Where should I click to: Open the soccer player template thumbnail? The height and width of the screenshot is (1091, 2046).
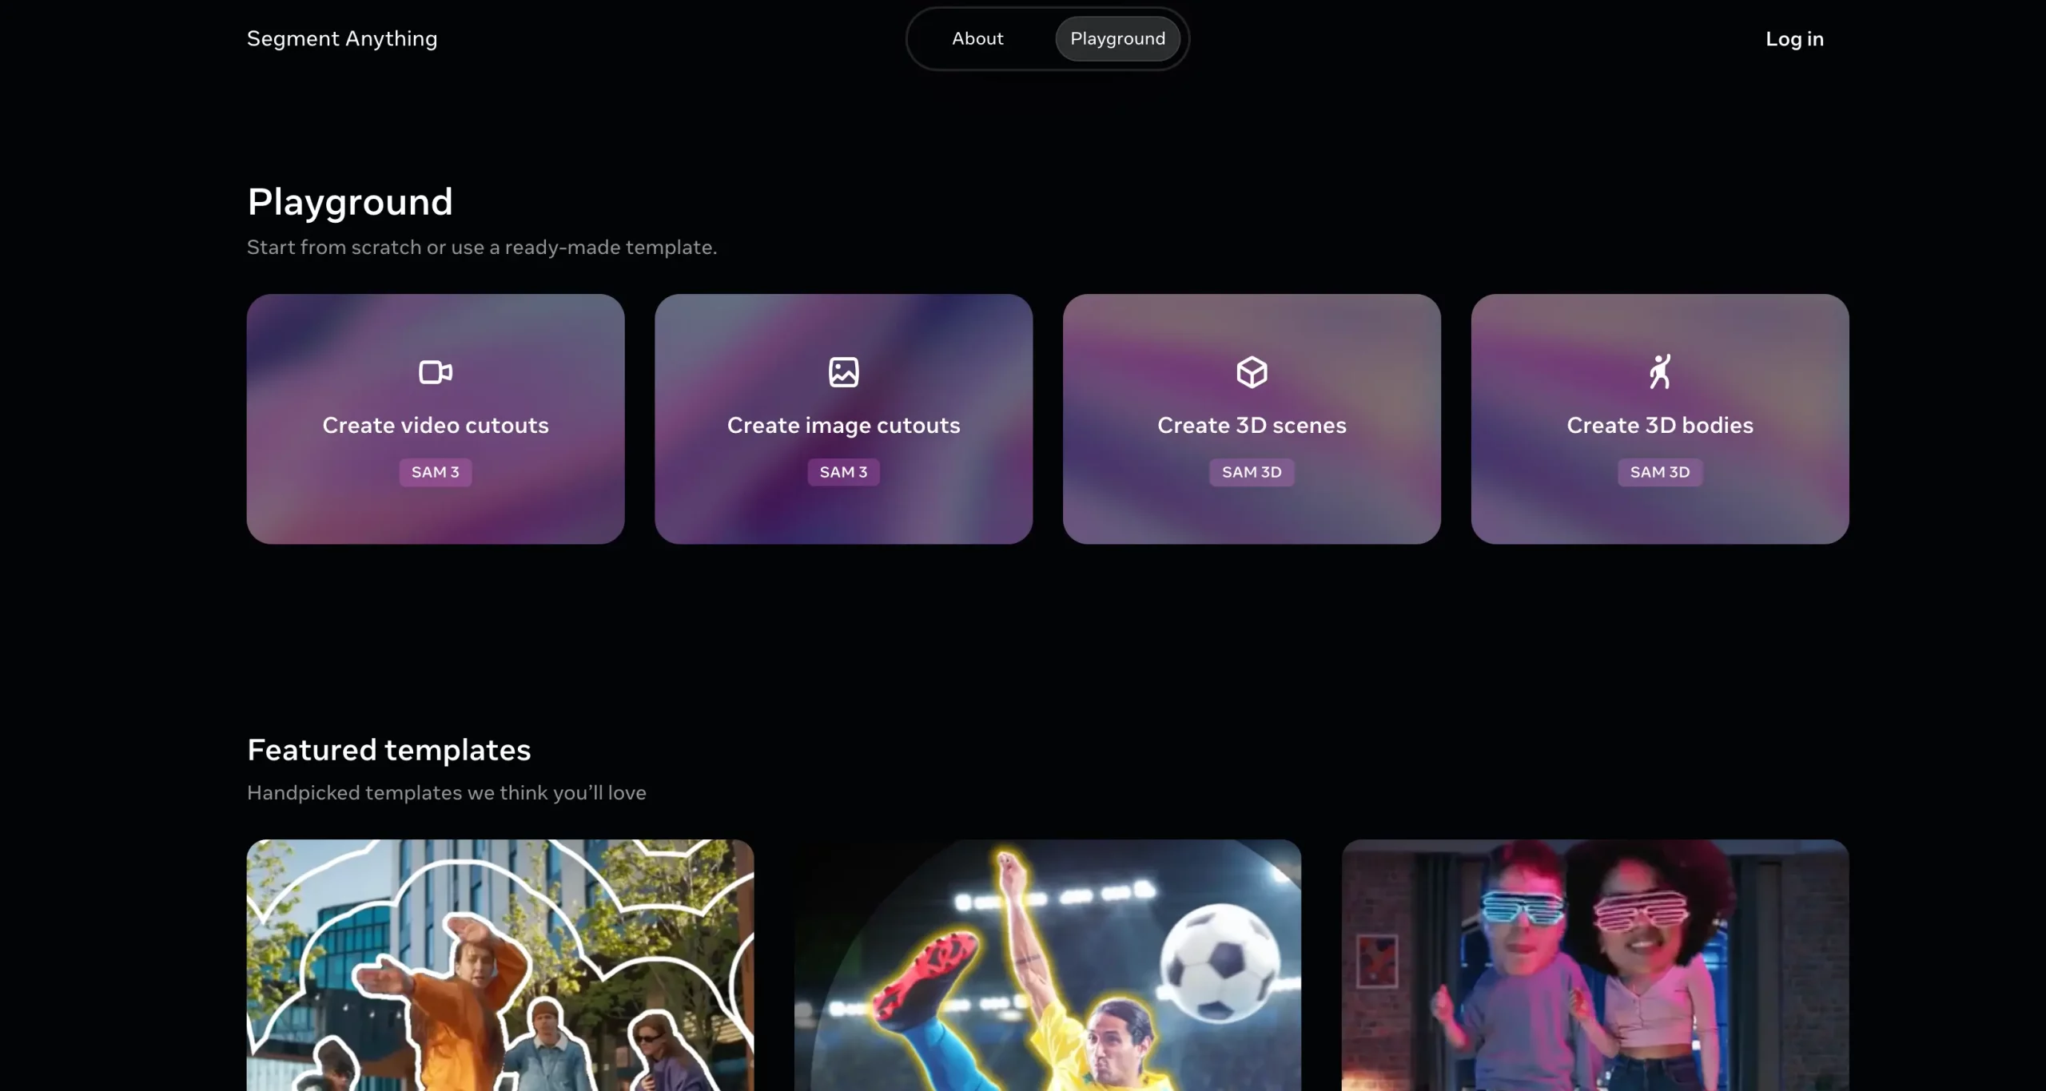click(x=1047, y=965)
